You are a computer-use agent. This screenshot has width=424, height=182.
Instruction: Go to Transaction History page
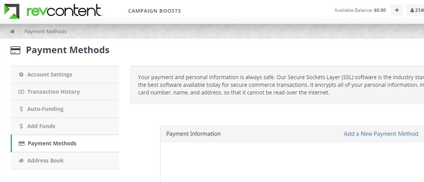[53, 92]
